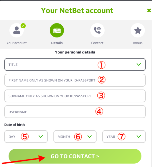This screenshot has height=167, width=152.
Task: Click the Contact phone icon
Action: pos(97,30)
